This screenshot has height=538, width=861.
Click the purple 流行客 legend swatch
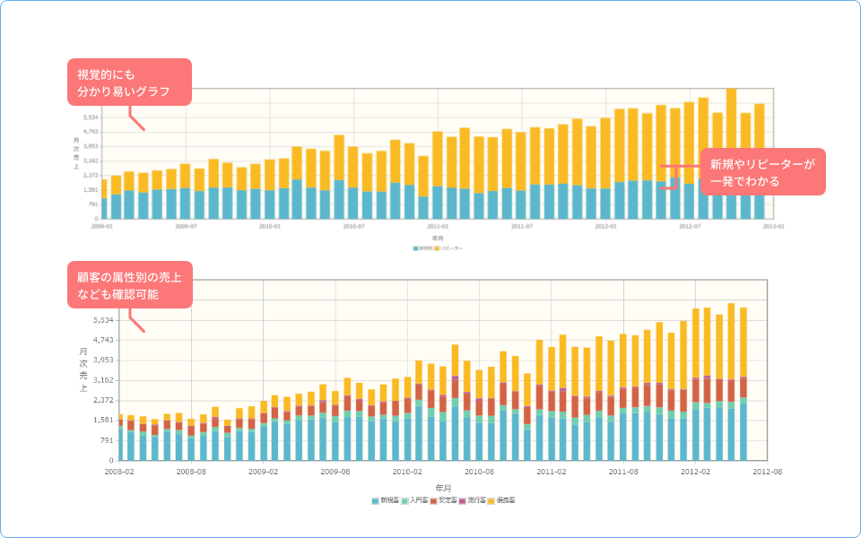(x=463, y=501)
